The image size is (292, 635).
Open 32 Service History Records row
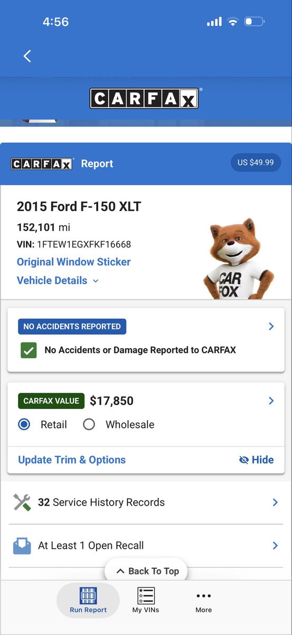click(146, 502)
